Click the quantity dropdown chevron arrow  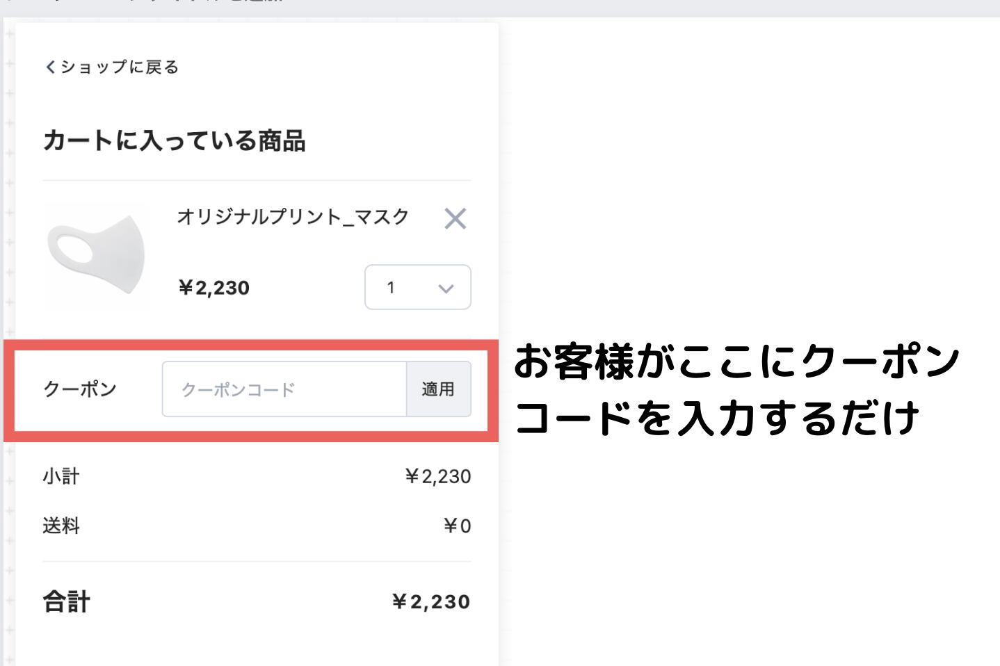pyautogui.click(x=446, y=288)
